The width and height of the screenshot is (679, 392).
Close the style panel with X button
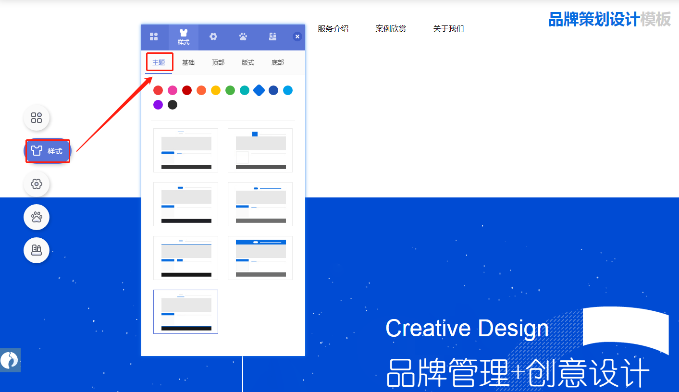(x=297, y=37)
